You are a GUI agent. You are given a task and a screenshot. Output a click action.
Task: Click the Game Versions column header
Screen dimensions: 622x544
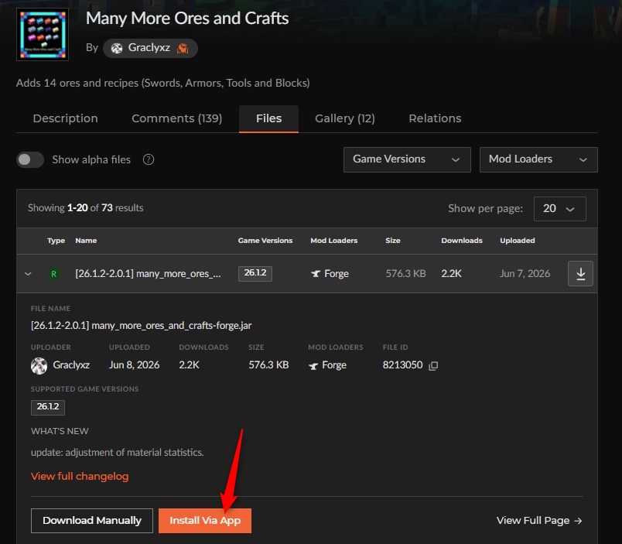tap(265, 241)
